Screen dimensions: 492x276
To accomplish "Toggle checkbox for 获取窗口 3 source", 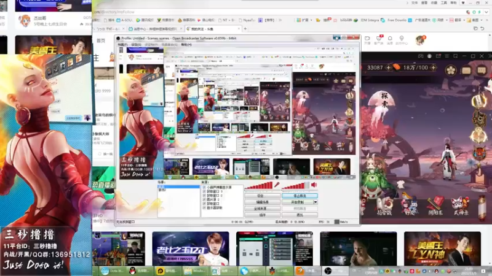I will pos(204,191).
